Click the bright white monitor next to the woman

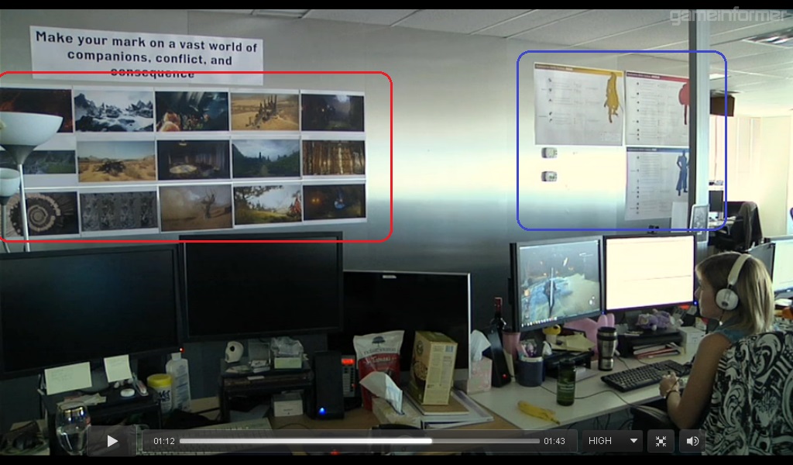pyautogui.click(x=649, y=272)
